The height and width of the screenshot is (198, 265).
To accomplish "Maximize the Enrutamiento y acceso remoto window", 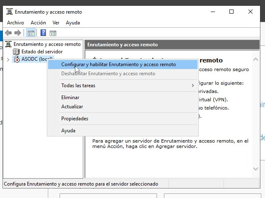I will click(x=231, y=12).
